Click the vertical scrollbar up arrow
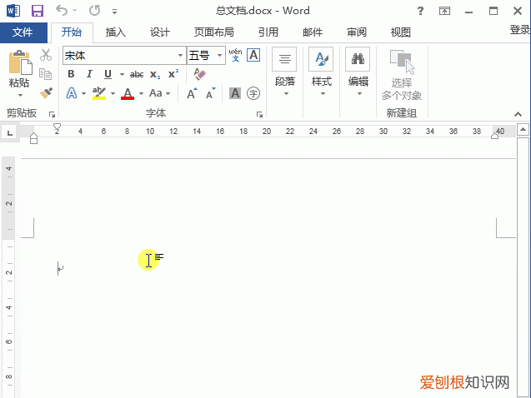Screen dimensions: 531x398 pos(523,130)
